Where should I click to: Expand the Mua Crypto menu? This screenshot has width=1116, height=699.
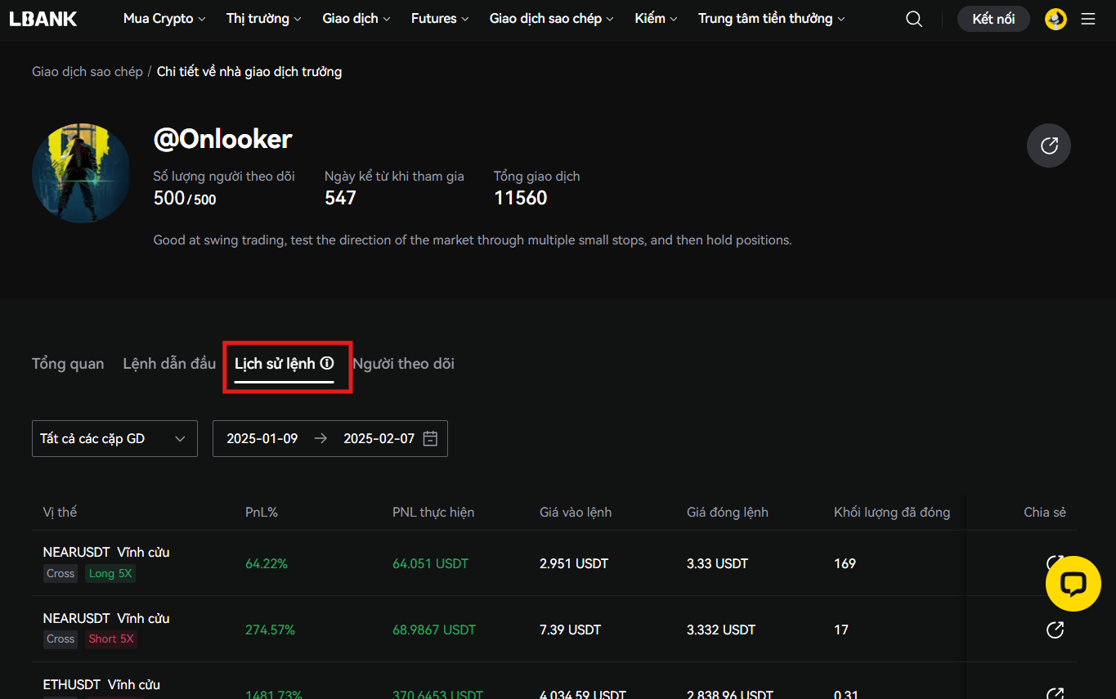(164, 19)
